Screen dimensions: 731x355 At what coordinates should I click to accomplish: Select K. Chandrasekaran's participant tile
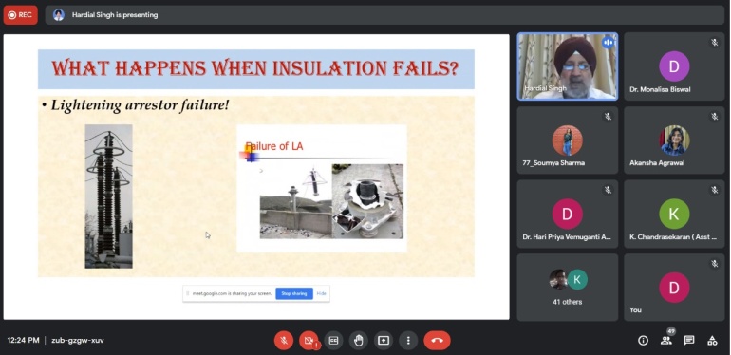pos(674,214)
